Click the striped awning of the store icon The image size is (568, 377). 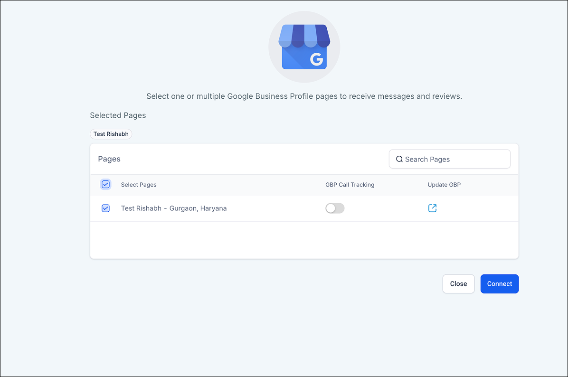304,35
